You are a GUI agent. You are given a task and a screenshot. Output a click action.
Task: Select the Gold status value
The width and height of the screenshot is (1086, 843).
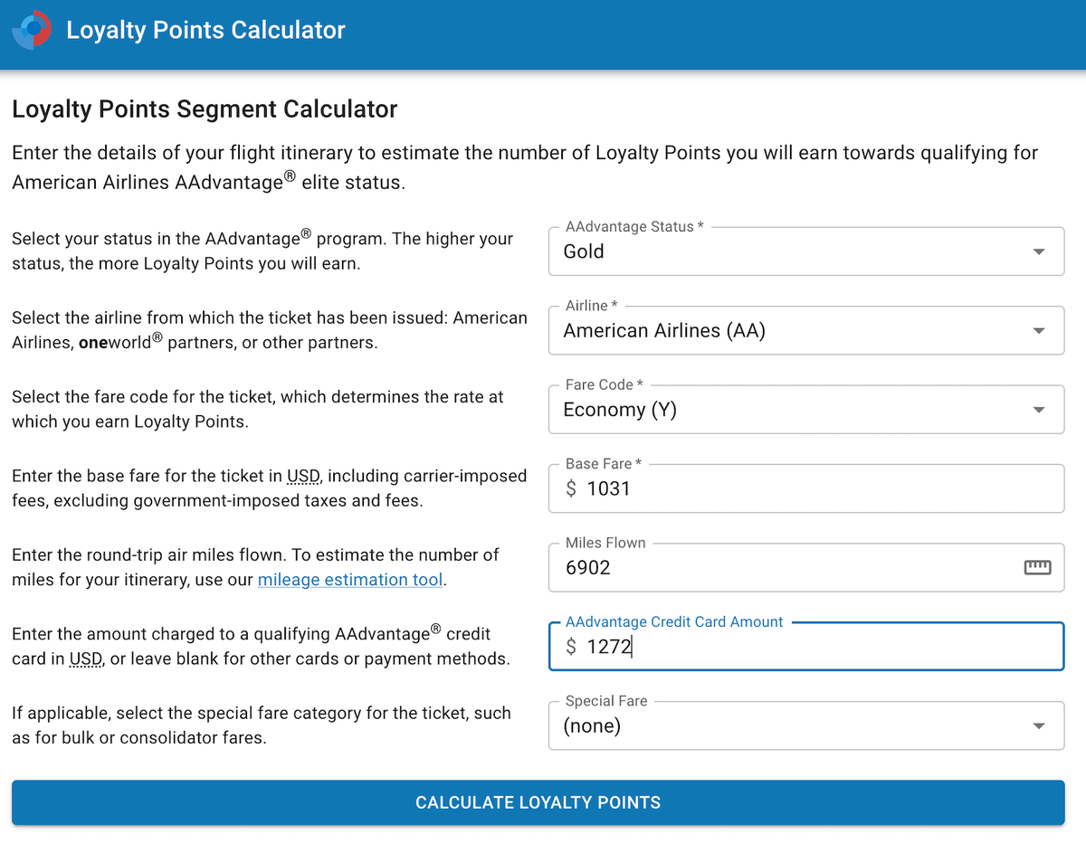coord(583,251)
